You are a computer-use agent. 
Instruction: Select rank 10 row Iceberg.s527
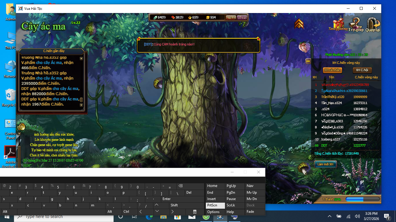pos(346,139)
